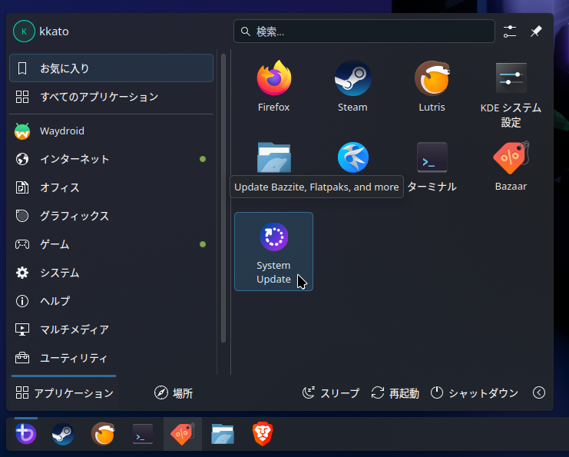569x457 pixels.
Task: Select システム category
Action: click(111, 273)
